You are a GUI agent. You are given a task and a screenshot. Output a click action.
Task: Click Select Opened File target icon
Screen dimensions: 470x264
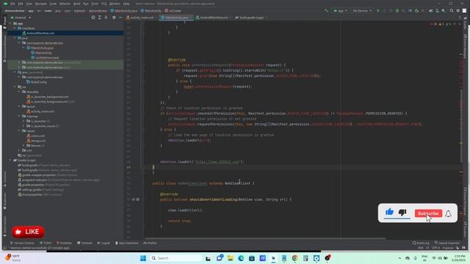(x=93, y=18)
